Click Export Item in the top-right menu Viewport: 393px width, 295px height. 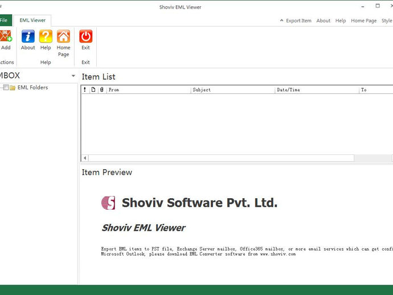pyautogui.click(x=298, y=21)
